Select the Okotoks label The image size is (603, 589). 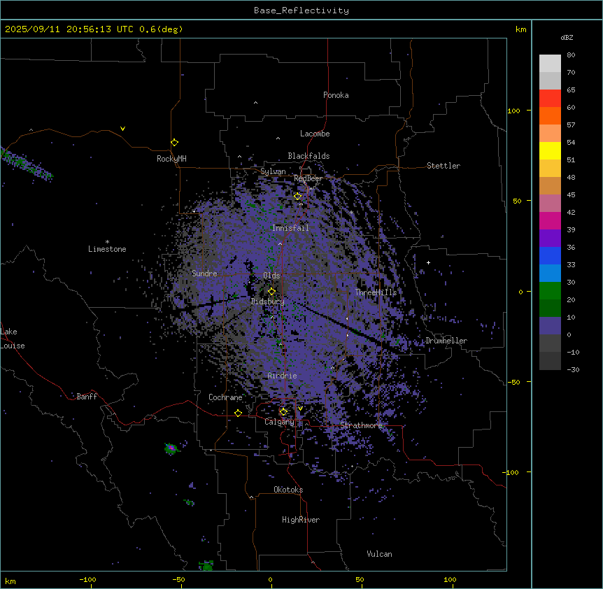pyautogui.click(x=288, y=490)
